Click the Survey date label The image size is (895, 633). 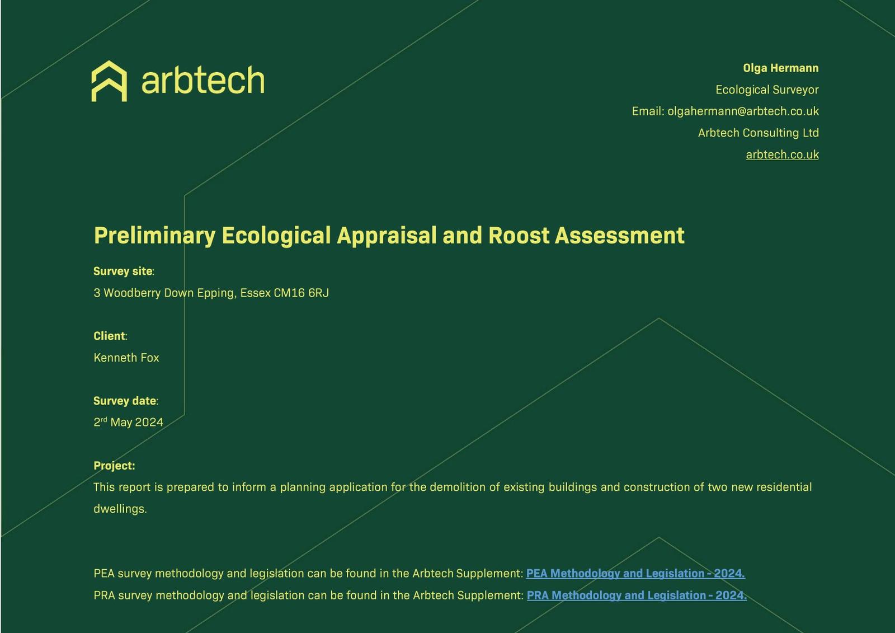125,401
